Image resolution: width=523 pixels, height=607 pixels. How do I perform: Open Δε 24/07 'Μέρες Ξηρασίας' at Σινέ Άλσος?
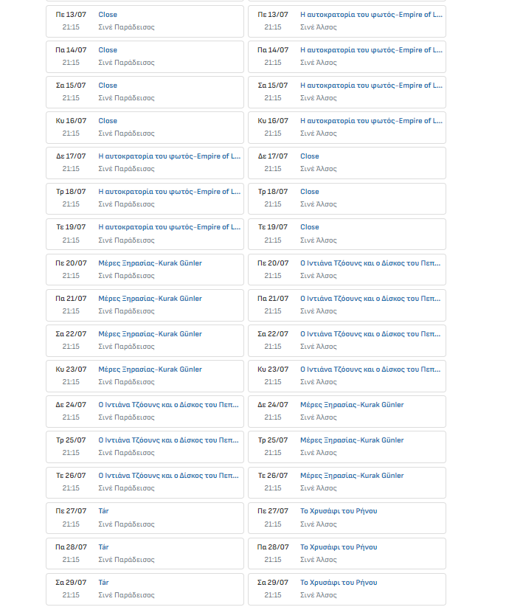[x=352, y=405]
